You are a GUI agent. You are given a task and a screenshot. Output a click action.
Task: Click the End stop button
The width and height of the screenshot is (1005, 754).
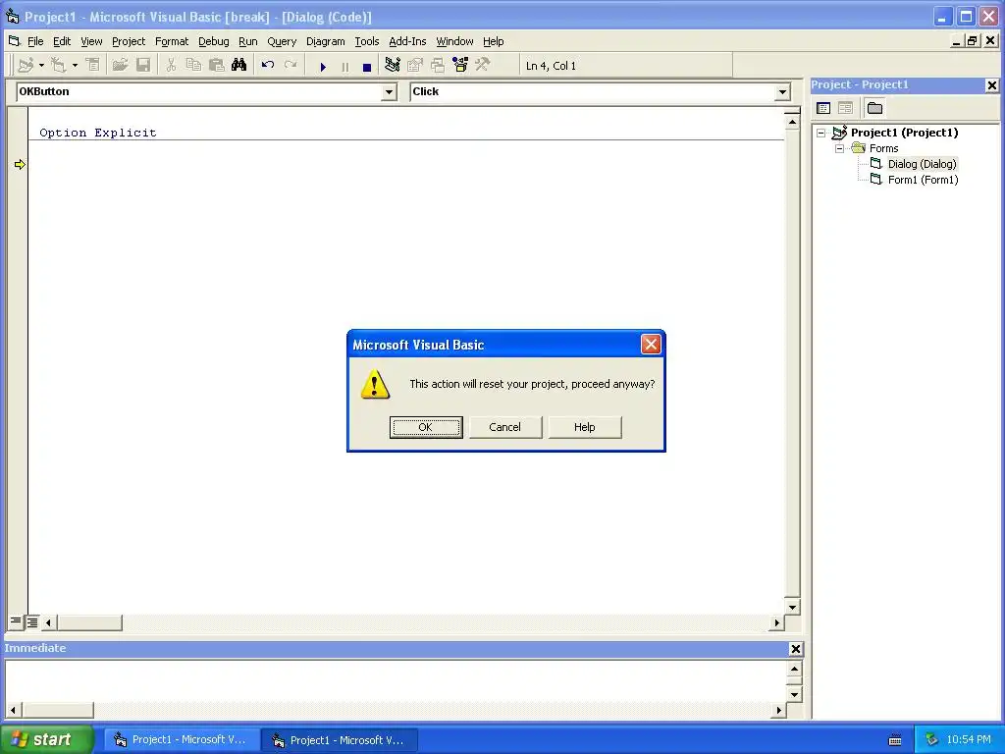367,67
